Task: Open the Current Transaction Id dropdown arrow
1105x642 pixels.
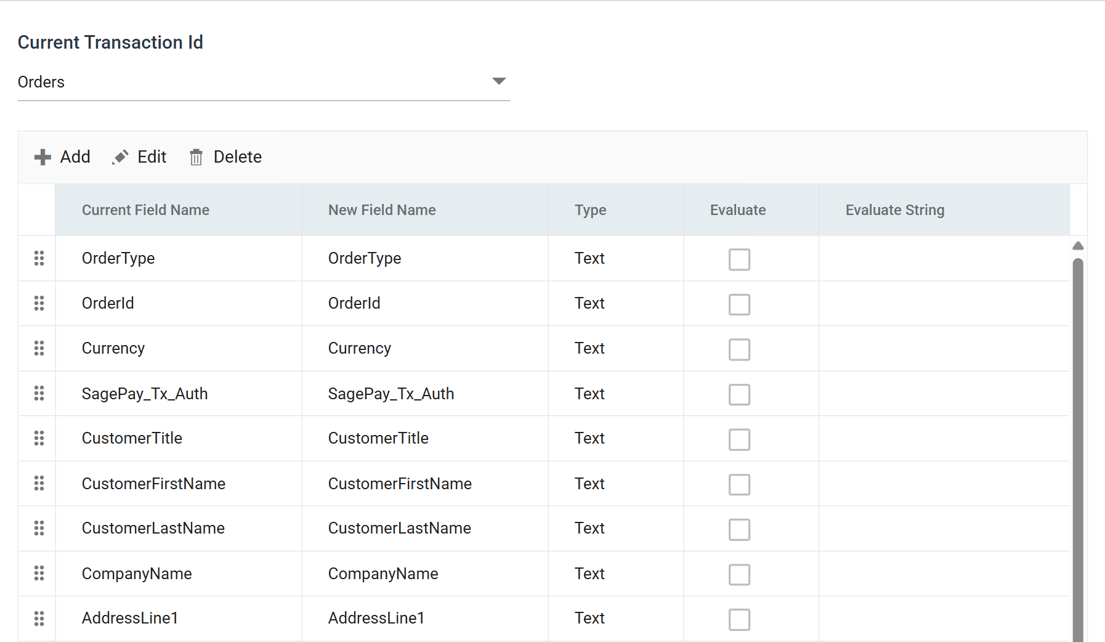Action: [499, 81]
